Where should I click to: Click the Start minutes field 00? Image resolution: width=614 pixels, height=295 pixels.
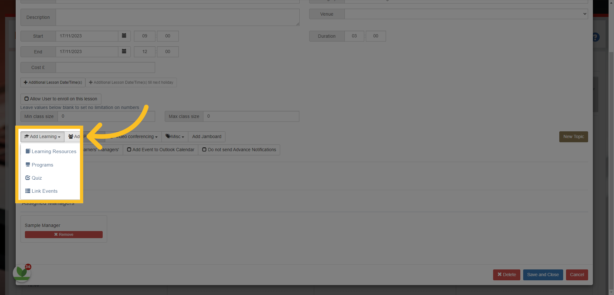coord(168,36)
